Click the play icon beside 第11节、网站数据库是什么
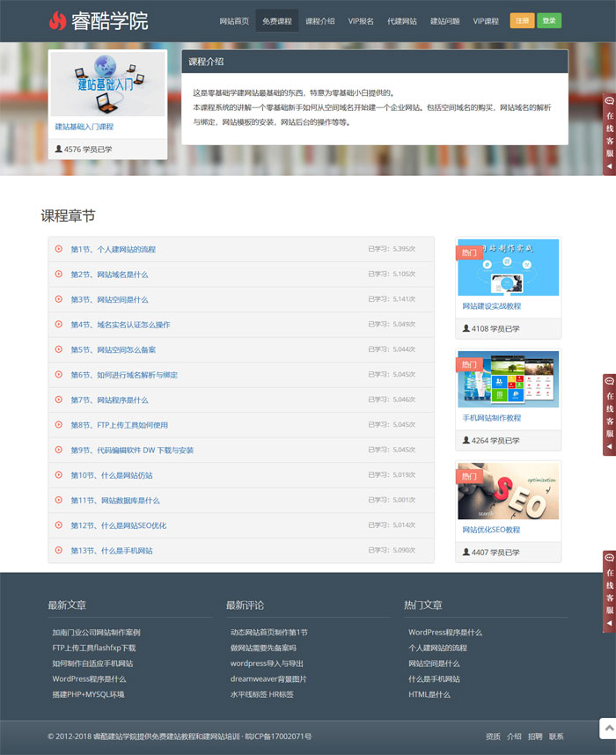 pos(59,500)
